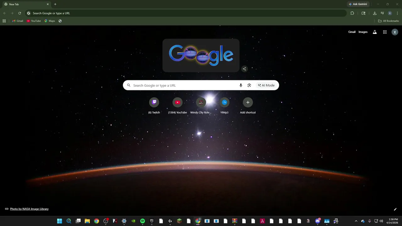Image resolution: width=402 pixels, height=226 pixels.
Task: Focus the address bar
Action: pos(185,13)
